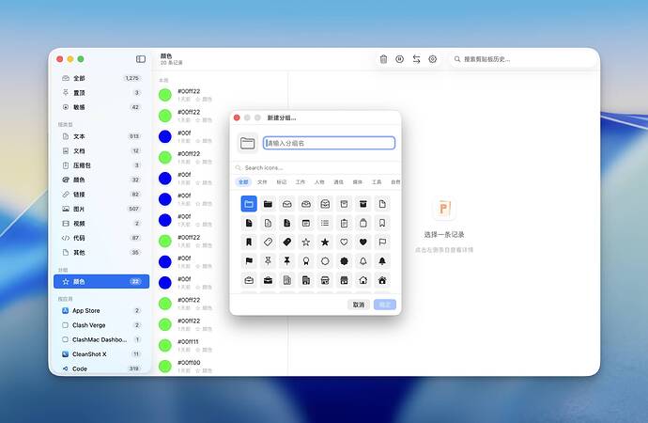
Task: Select the outlined folder icon in the grid
Action: [249, 204]
